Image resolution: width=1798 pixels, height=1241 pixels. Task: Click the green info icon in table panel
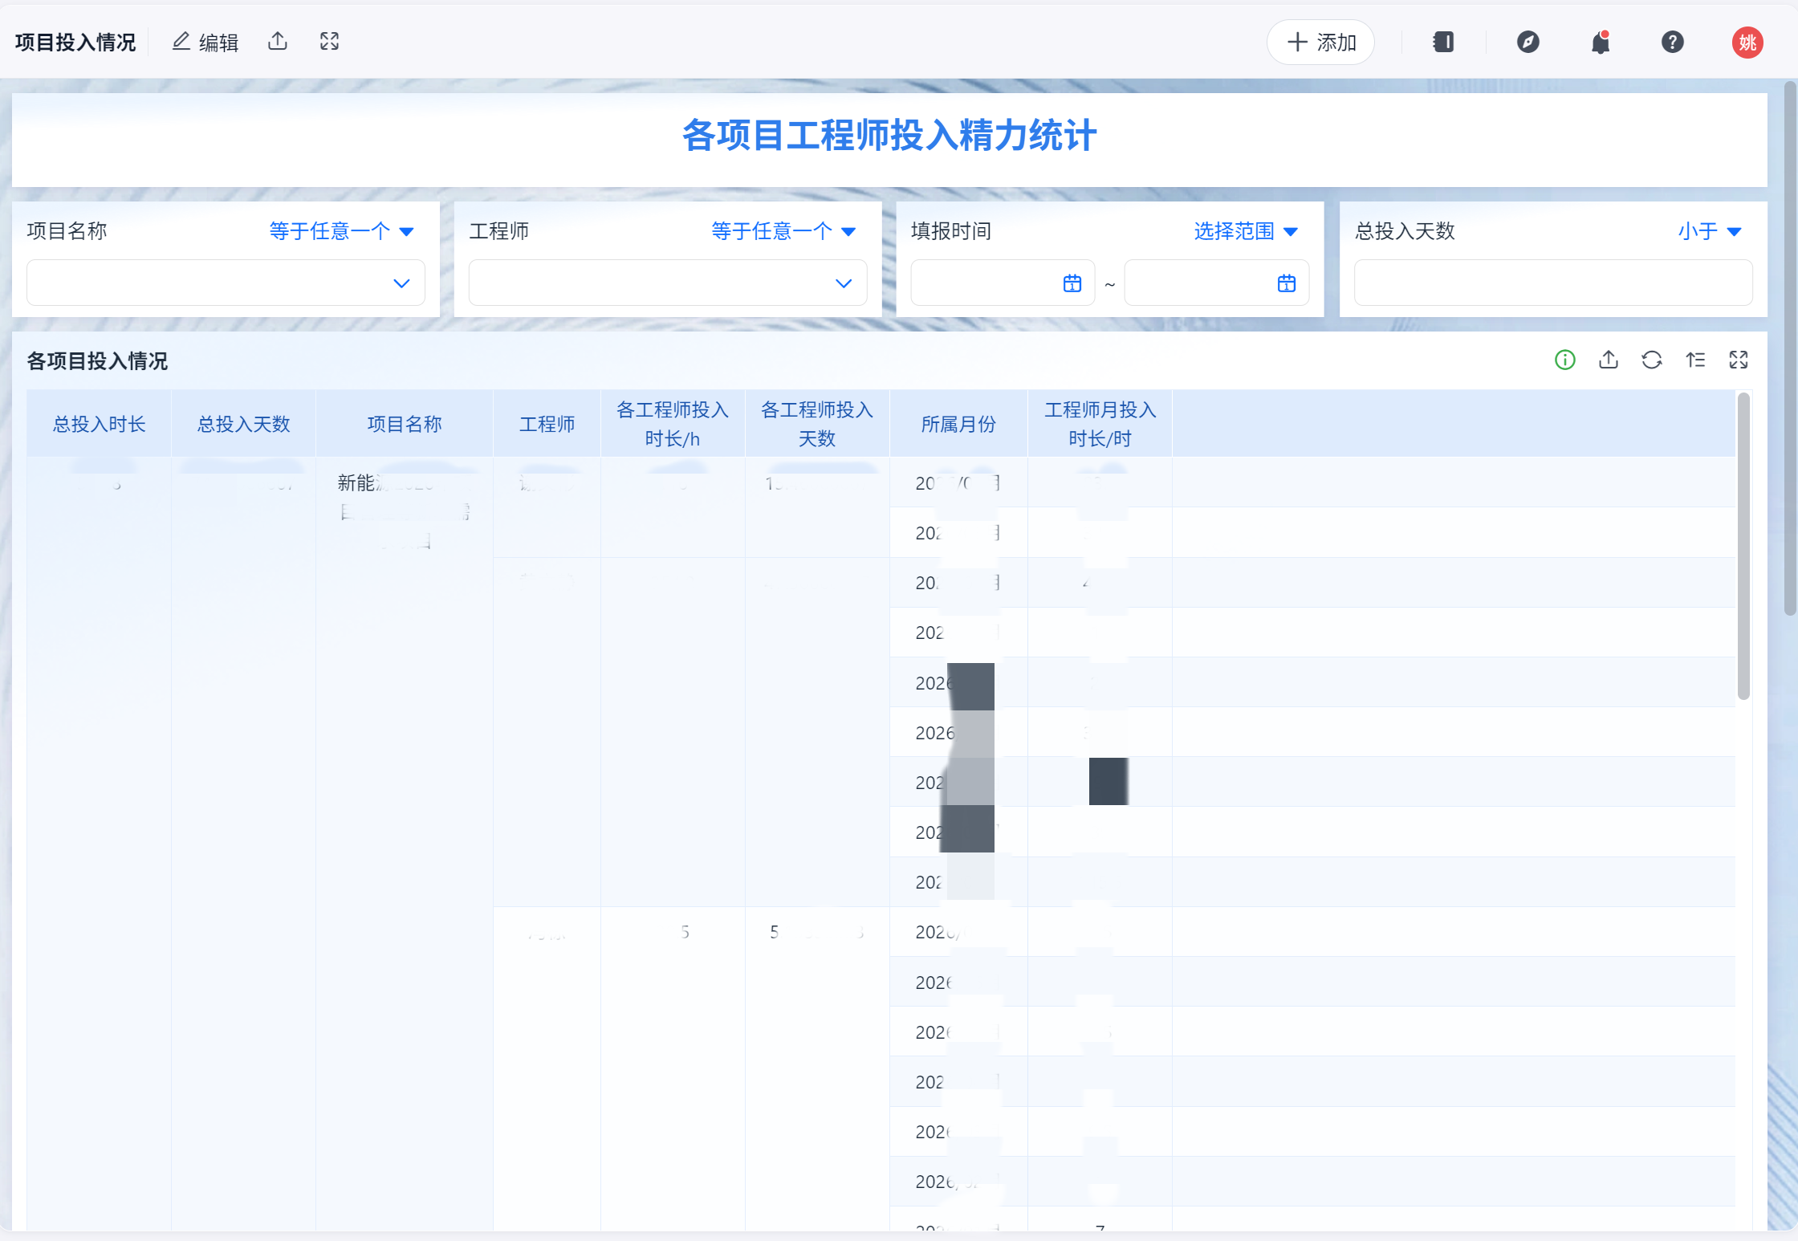(x=1565, y=360)
